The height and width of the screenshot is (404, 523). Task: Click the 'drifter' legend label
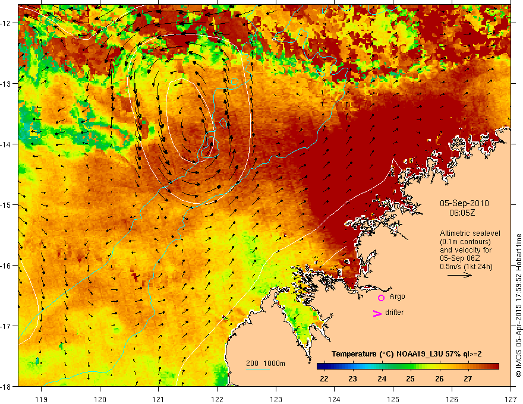coord(394,313)
